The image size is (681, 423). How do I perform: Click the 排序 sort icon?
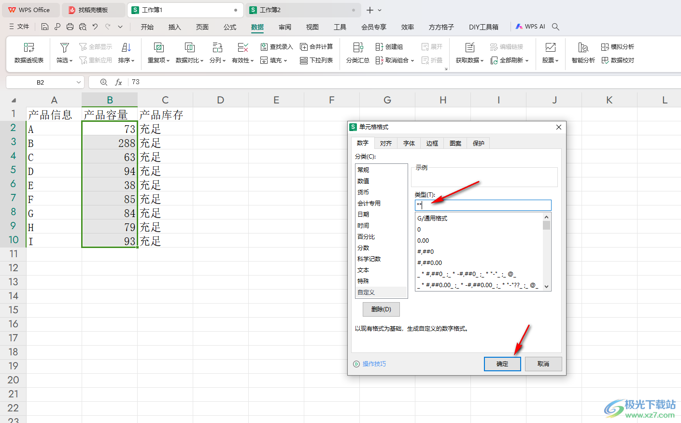pos(127,47)
